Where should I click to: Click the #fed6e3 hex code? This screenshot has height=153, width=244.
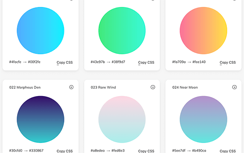(x=118, y=150)
